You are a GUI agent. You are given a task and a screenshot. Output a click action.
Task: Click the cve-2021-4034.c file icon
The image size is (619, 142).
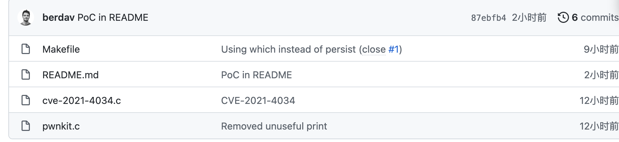[26, 100]
